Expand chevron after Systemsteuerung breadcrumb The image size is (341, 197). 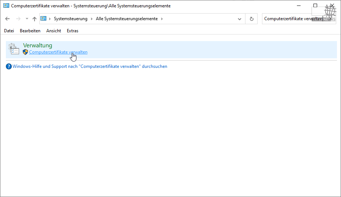[x=91, y=19]
